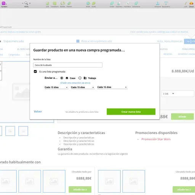Image resolution: width=195 pixels, height=195 pixels.
Task: Click the 'Descripción y caracteristicas' heading
Action: (x=81, y=133)
